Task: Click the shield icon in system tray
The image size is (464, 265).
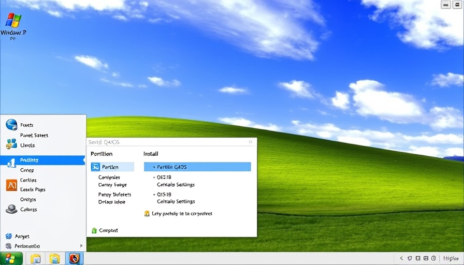Action: click(x=410, y=258)
